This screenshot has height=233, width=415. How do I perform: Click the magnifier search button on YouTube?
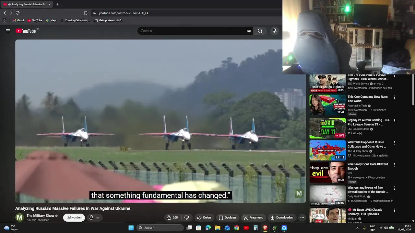[x=260, y=31]
